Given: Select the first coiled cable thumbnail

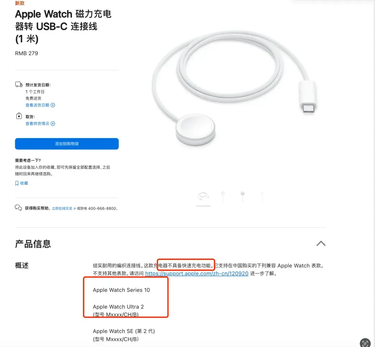Looking at the screenshot, I should [203, 197].
